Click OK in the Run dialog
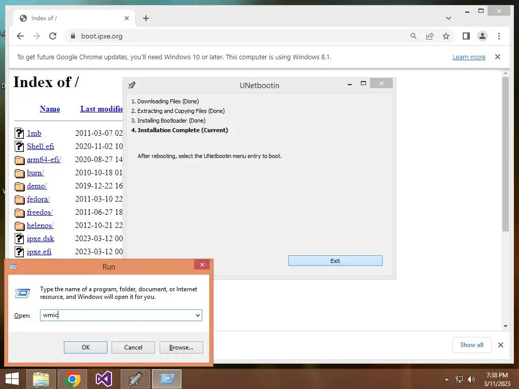Viewport: 519px width, 389px height. 85,347
